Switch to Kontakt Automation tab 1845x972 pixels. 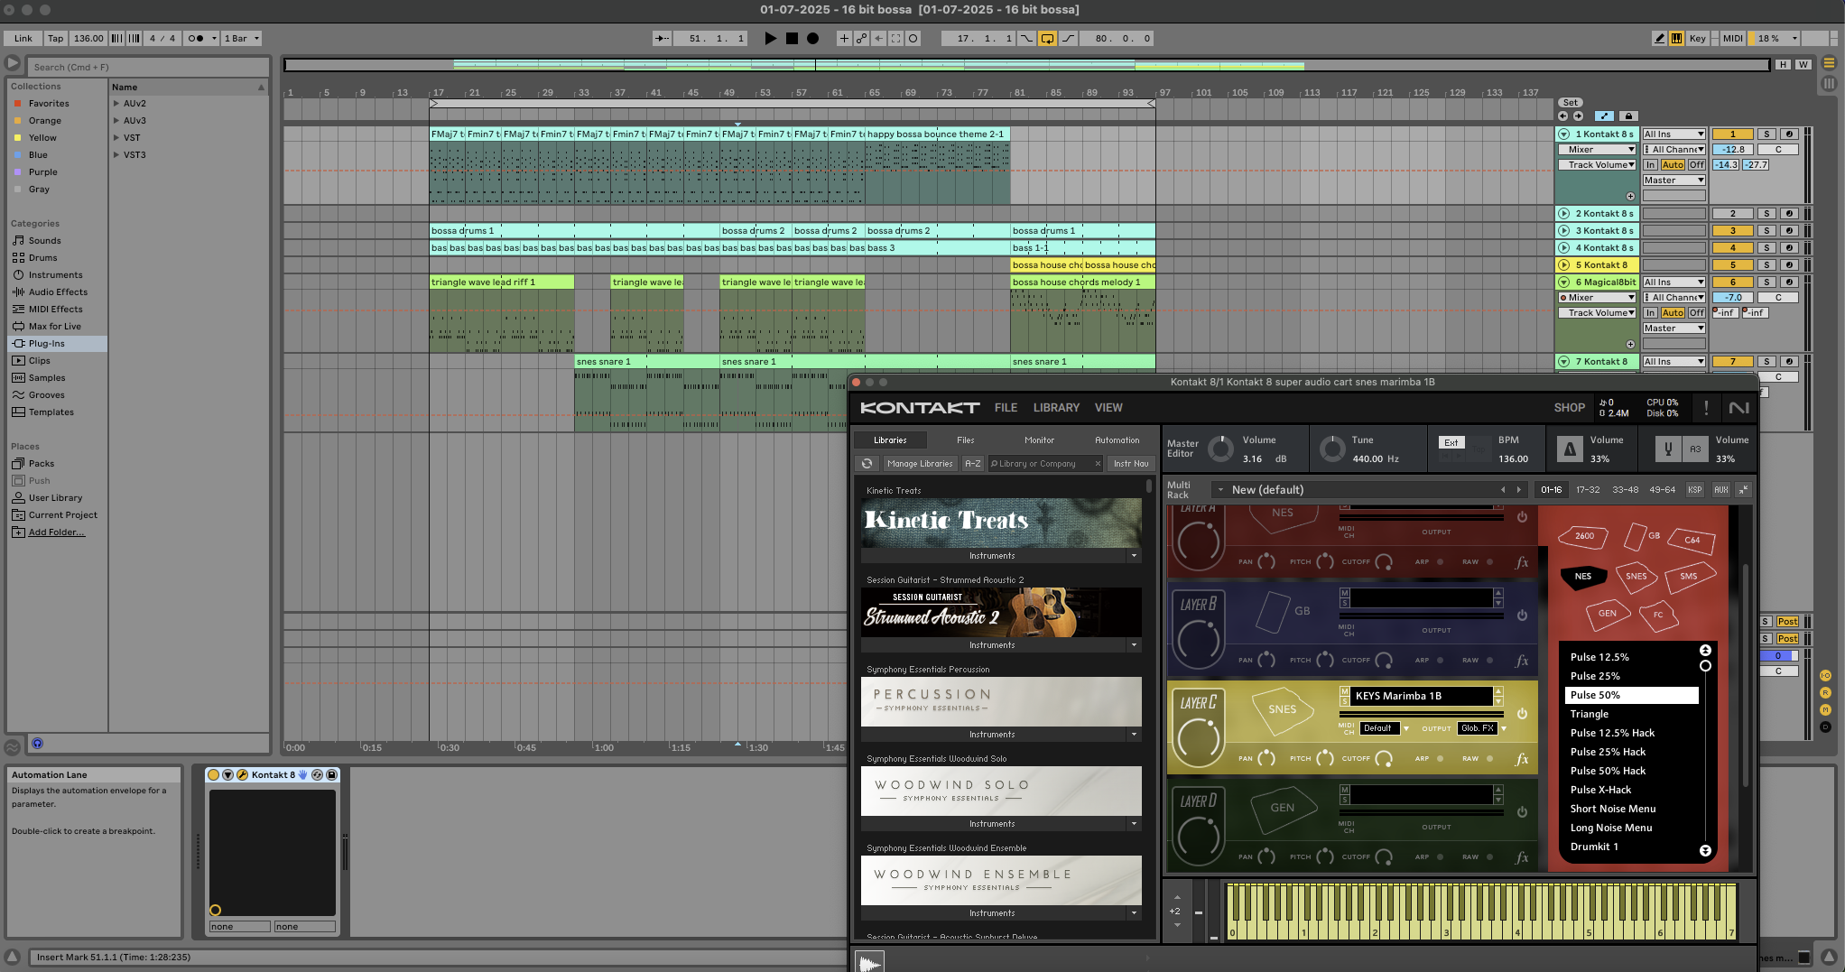coord(1117,440)
